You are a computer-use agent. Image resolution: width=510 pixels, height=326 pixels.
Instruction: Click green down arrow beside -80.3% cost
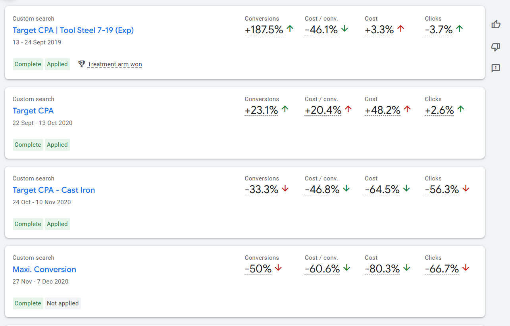[406, 268]
